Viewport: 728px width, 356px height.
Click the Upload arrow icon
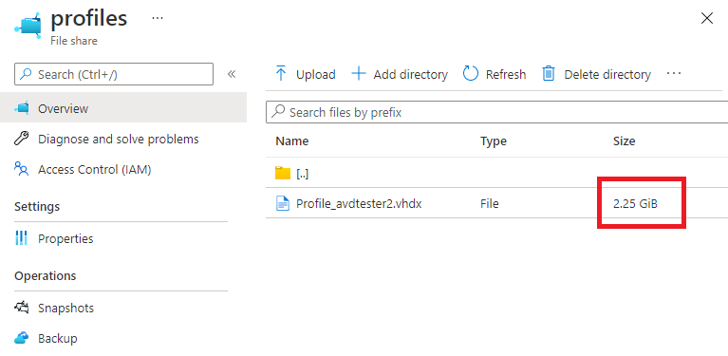280,74
